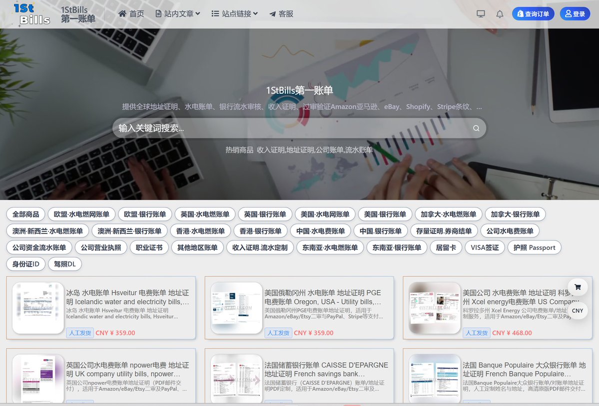Select 英国·银行账单 category
599x406 pixels.
[265, 214]
